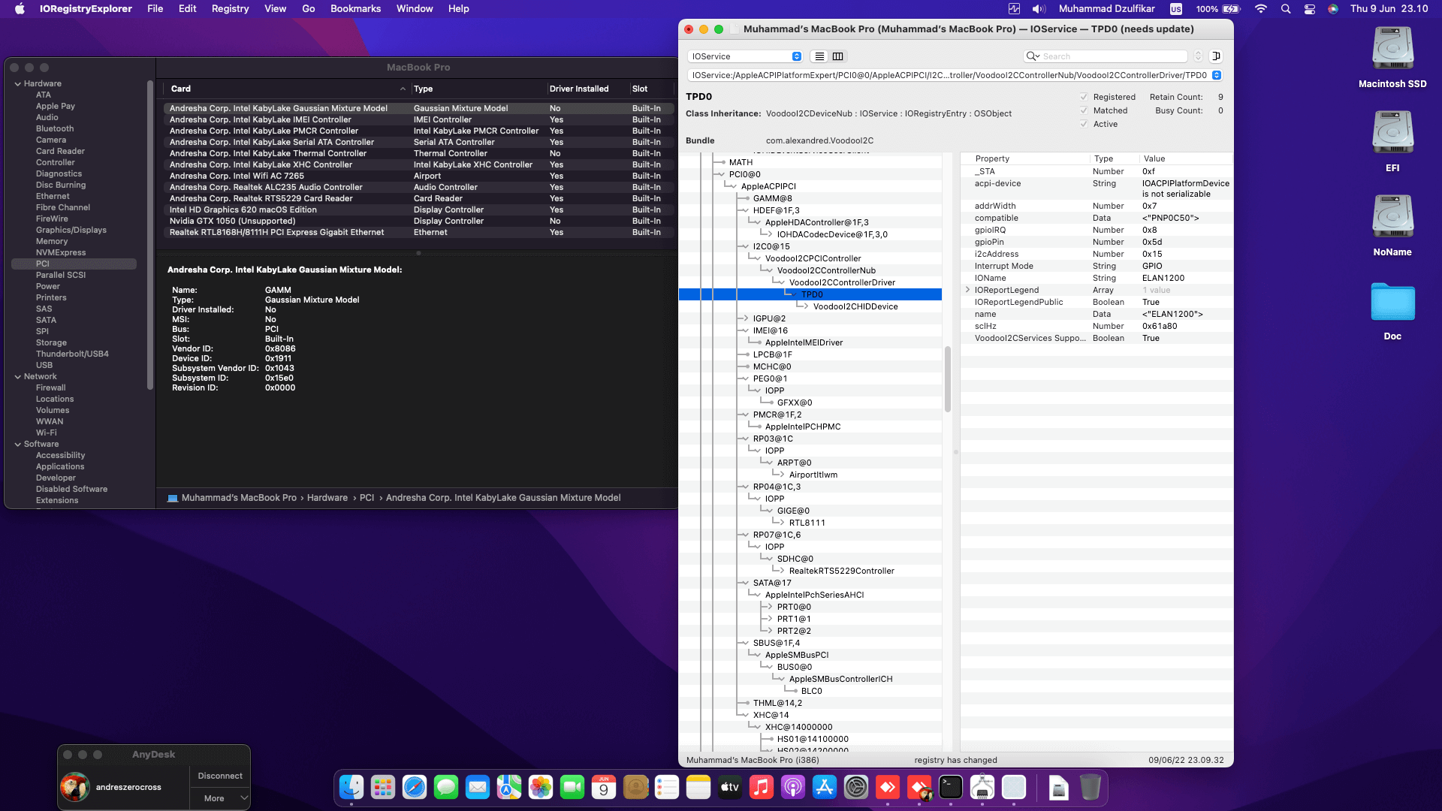This screenshot has width=1442, height=811.
Task: Collapse the Hardware section in sidebar
Action: 18,83
